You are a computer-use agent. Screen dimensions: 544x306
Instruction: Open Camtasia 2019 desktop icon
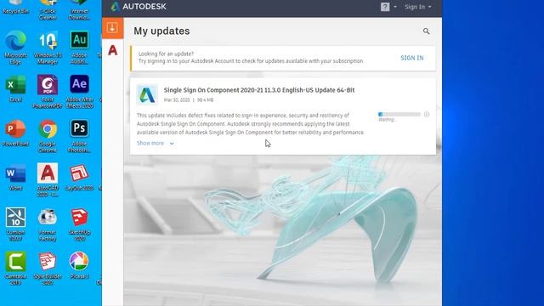coord(15,269)
